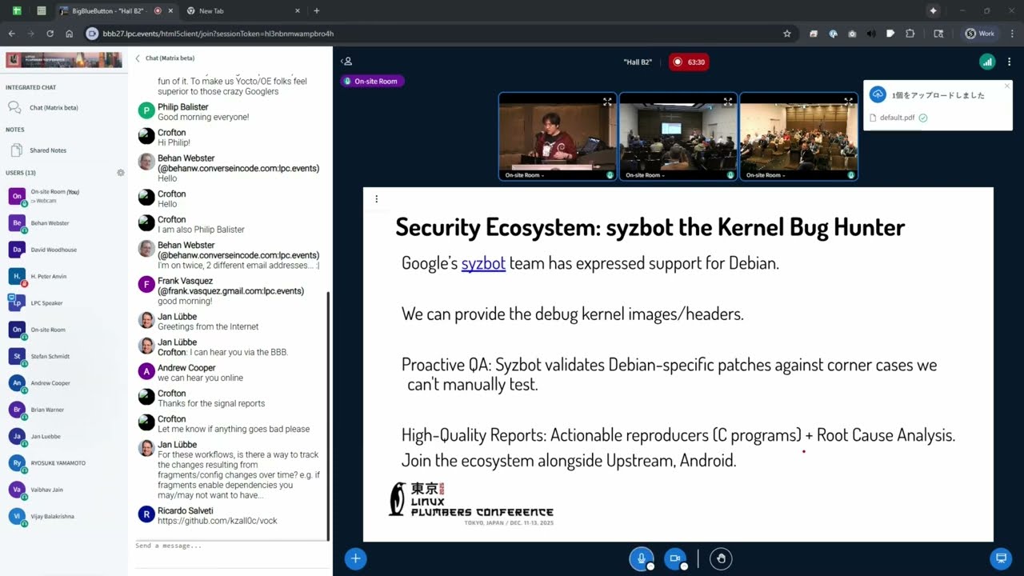The width and height of the screenshot is (1024, 576).
Task: Click Philip Balister's avatar in chat
Action: click(x=146, y=110)
